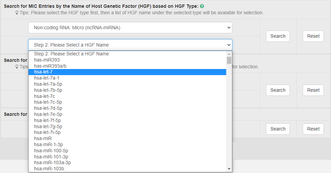Open the Non-coding RNA: Micro HGF type dropdown
This screenshot has width=331, height=173.
click(130, 28)
